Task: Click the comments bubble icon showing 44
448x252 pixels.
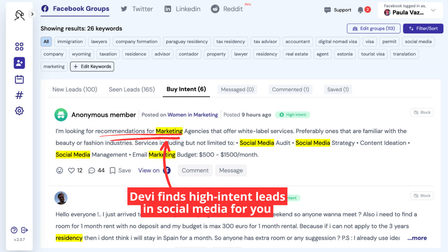Action: [x=92, y=171]
